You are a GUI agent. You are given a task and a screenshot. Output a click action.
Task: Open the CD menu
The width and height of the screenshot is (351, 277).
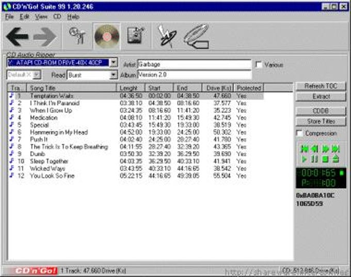[x=57, y=17]
